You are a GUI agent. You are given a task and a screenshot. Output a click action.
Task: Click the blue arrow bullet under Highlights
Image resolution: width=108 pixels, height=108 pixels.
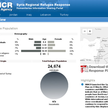82,85
